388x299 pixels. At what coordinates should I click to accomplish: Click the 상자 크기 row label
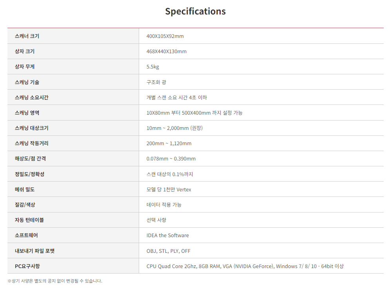25,51
